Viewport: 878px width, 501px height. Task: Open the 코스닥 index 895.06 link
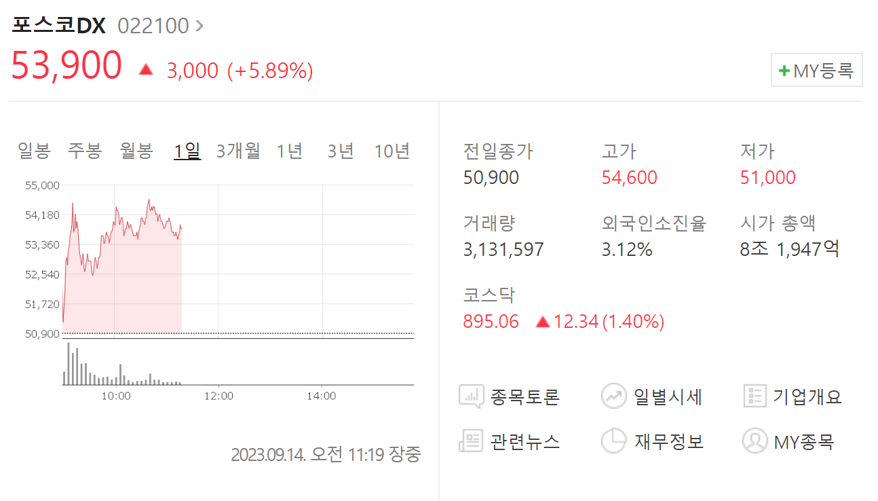coord(491,321)
